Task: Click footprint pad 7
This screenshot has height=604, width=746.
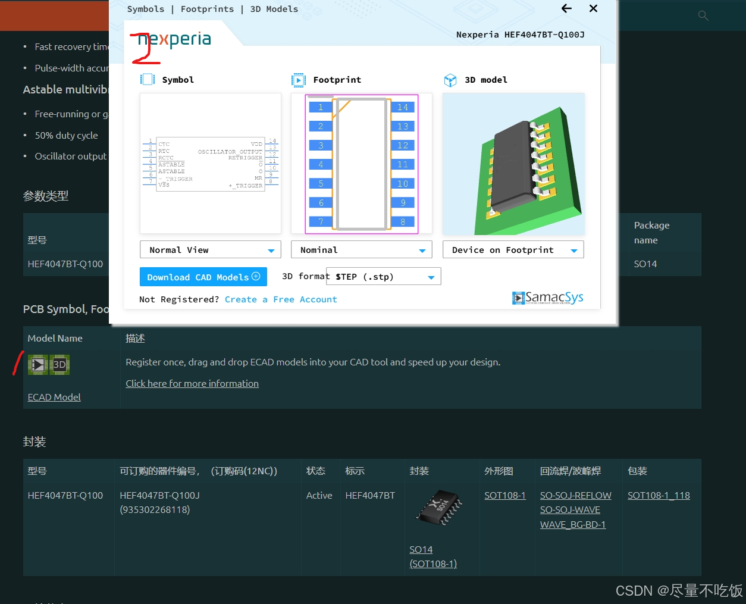Action: tap(321, 222)
